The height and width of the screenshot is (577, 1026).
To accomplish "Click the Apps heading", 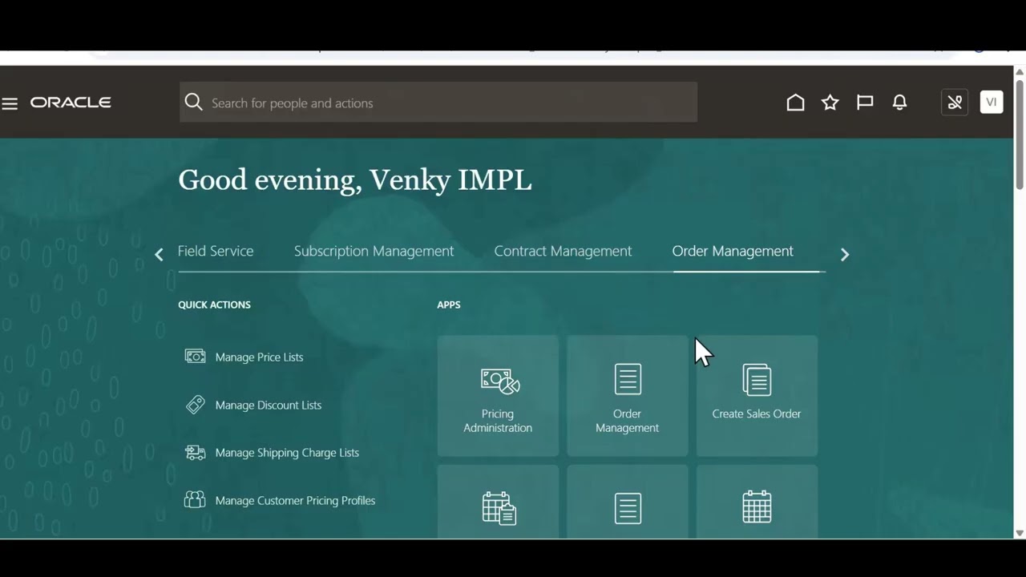I will (x=448, y=305).
